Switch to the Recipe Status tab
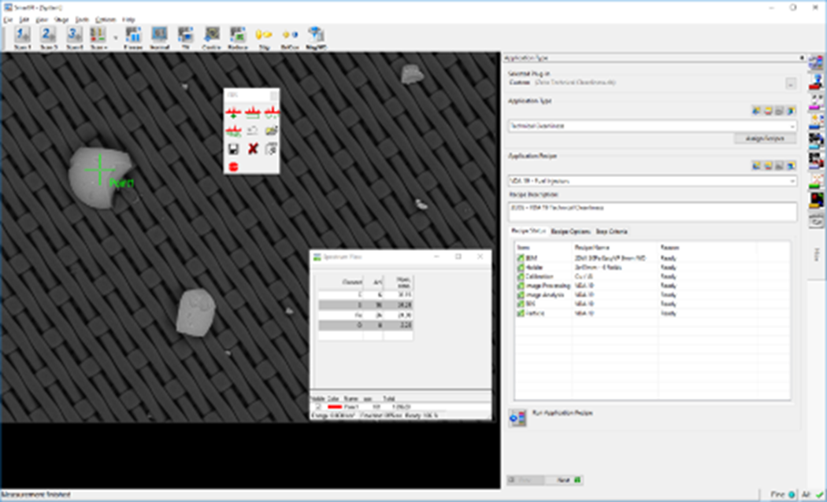Image resolution: width=827 pixels, height=502 pixels. coord(528,231)
